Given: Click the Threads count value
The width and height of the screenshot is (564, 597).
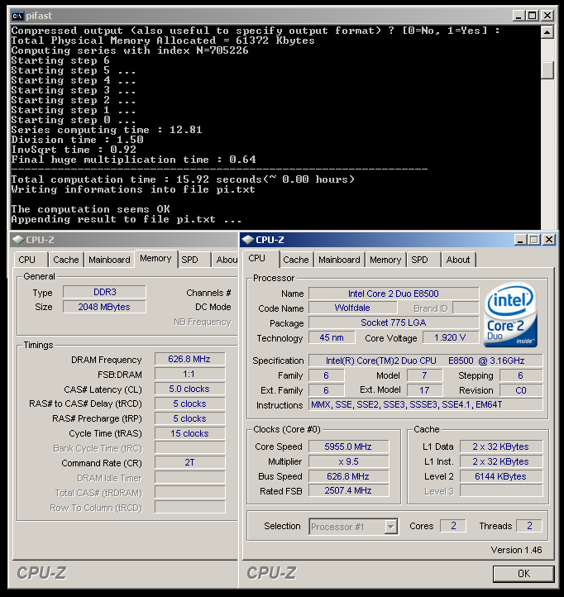Looking at the screenshot, I should click(529, 526).
